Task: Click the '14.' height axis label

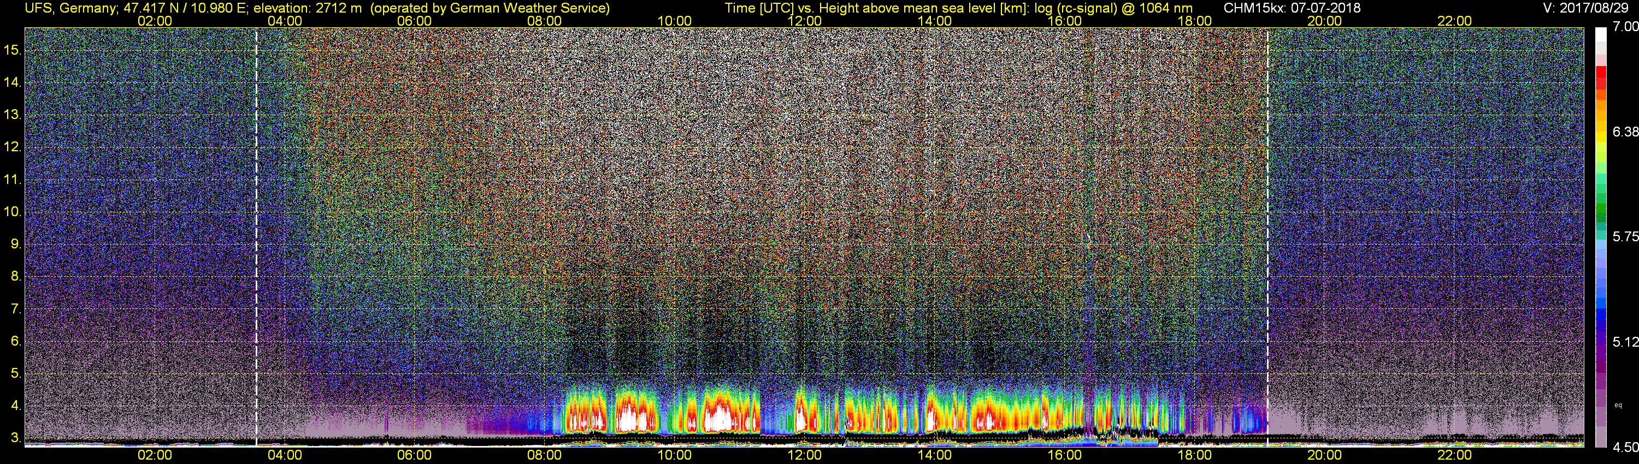Action: click(x=13, y=82)
